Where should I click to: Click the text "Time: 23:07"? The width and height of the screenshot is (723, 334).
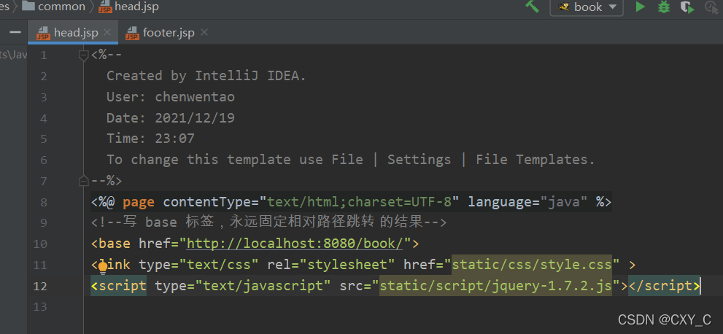point(150,139)
